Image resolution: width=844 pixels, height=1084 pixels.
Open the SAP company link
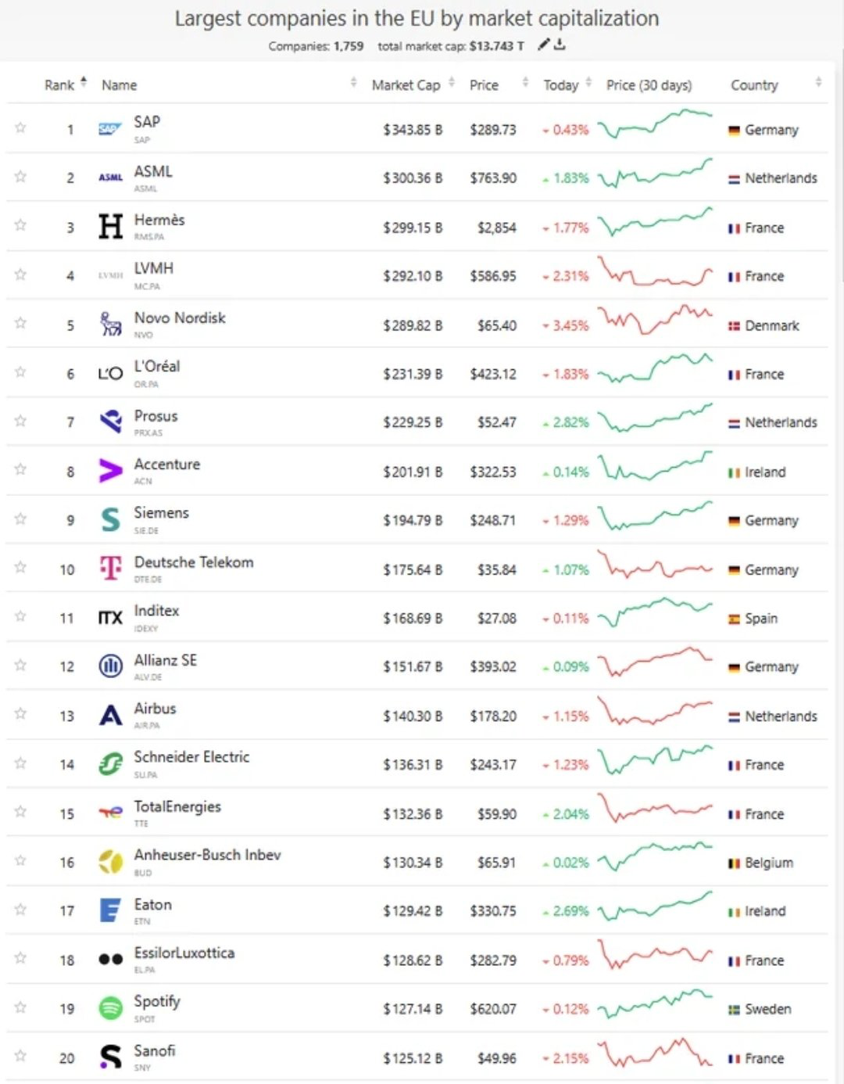click(x=147, y=121)
